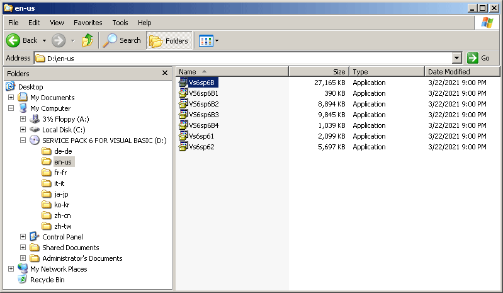Select the Shared Documents tree label
Viewport: 503px width, 293px height.
click(71, 248)
